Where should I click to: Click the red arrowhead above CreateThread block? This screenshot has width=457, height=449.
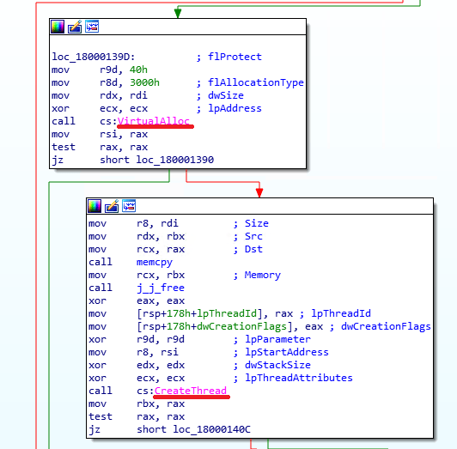[259, 192]
